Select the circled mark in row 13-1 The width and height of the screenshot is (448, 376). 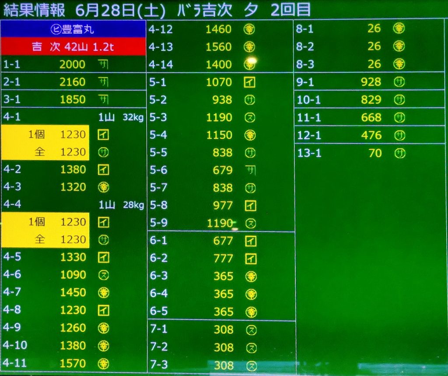pos(399,153)
